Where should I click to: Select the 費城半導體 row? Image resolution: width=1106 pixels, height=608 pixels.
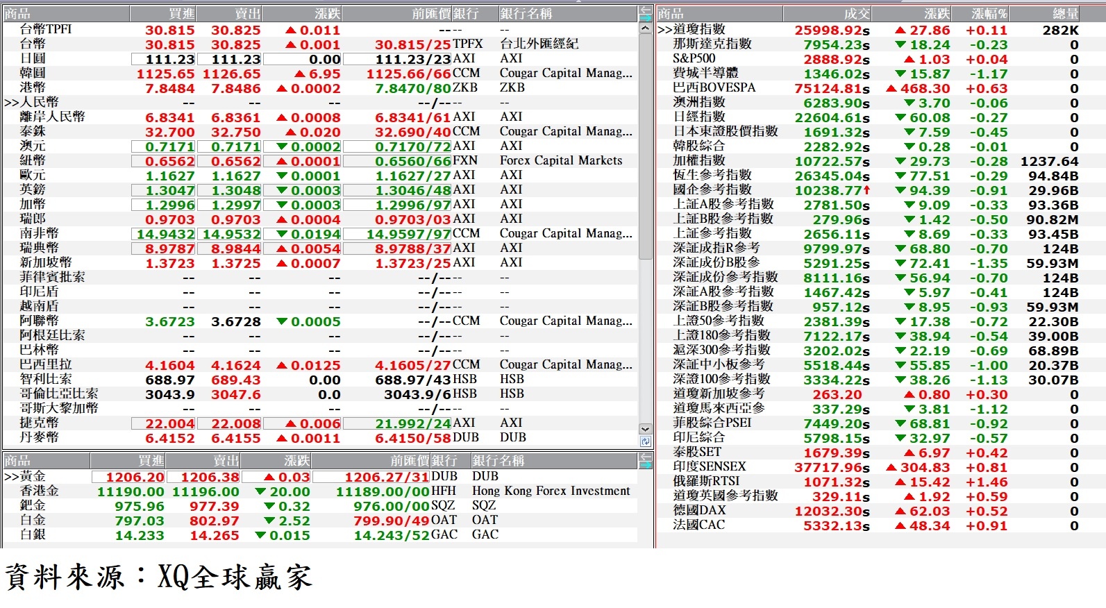click(881, 73)
